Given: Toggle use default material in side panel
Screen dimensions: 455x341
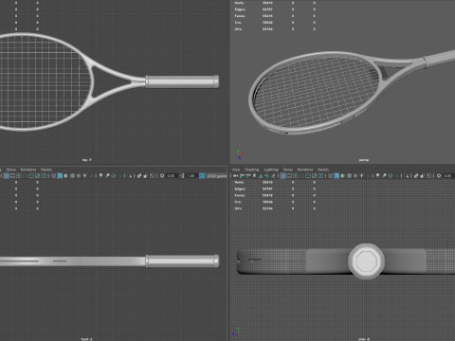Looking at the screenshot, I should tap(343, 175).
